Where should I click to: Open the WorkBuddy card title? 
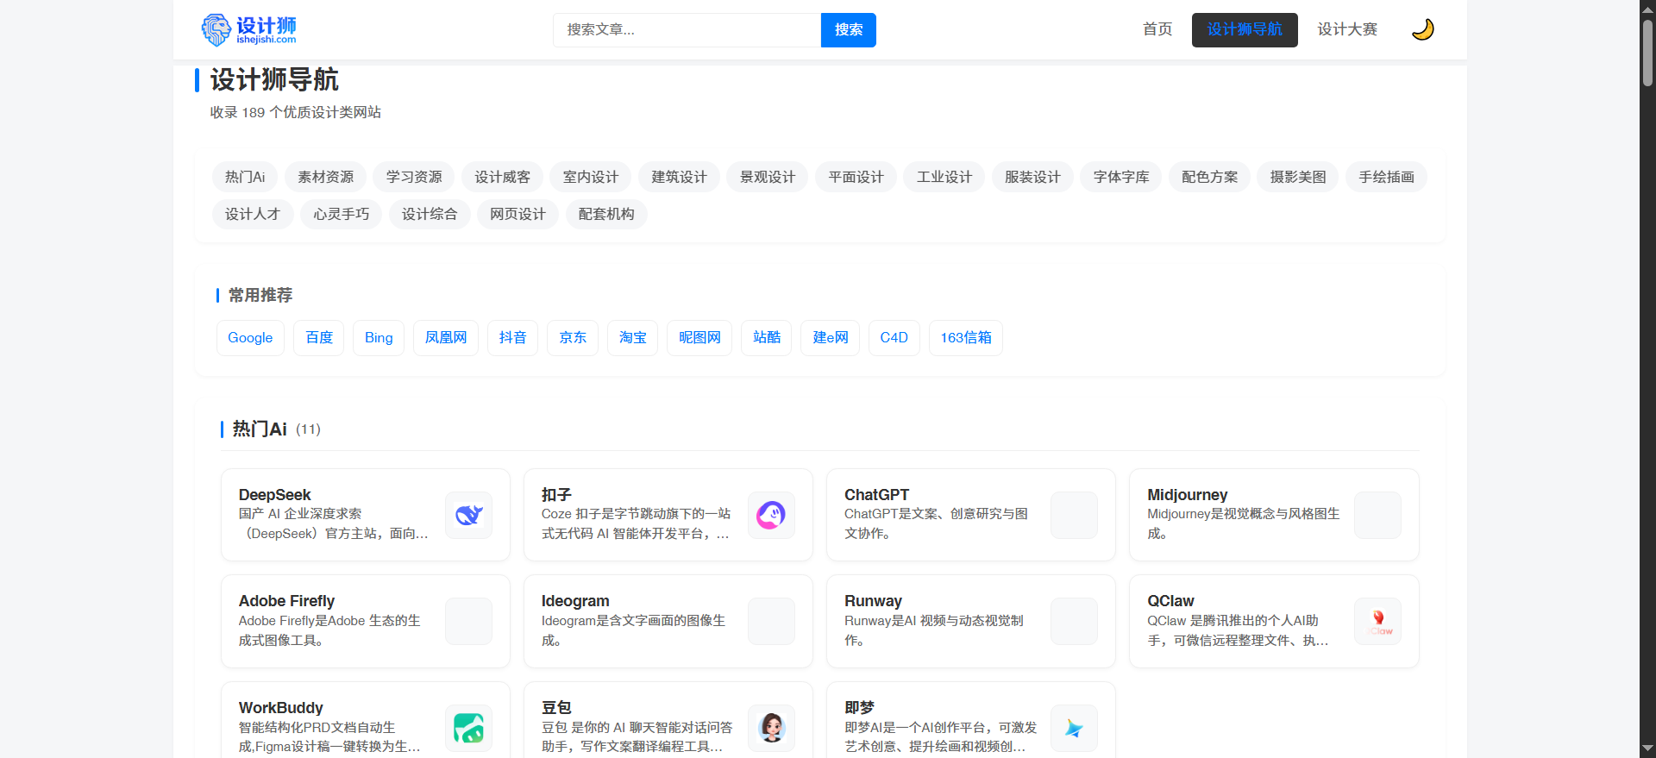pos(281,708)
